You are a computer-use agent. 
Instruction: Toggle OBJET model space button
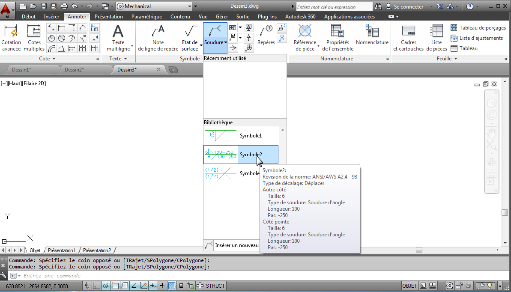pos(409,286)
